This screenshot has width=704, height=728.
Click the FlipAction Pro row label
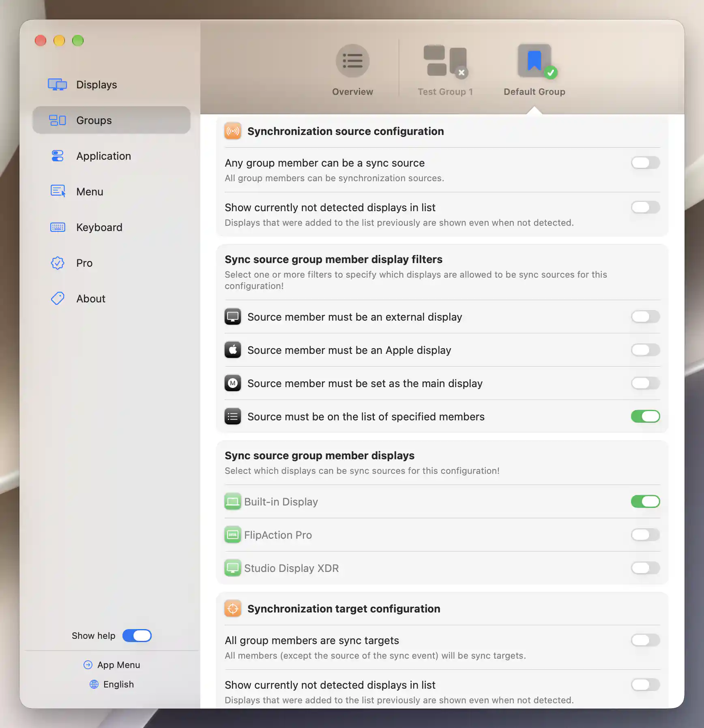coord(278,535)
